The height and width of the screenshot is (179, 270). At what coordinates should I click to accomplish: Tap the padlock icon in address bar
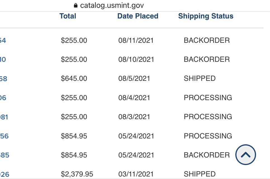pos(75,5)
